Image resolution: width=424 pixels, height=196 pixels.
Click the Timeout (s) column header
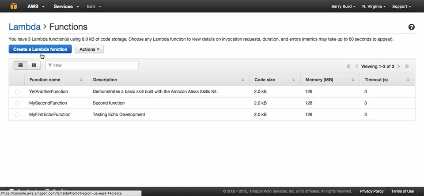pyautogui.click(x=387, y=80)
